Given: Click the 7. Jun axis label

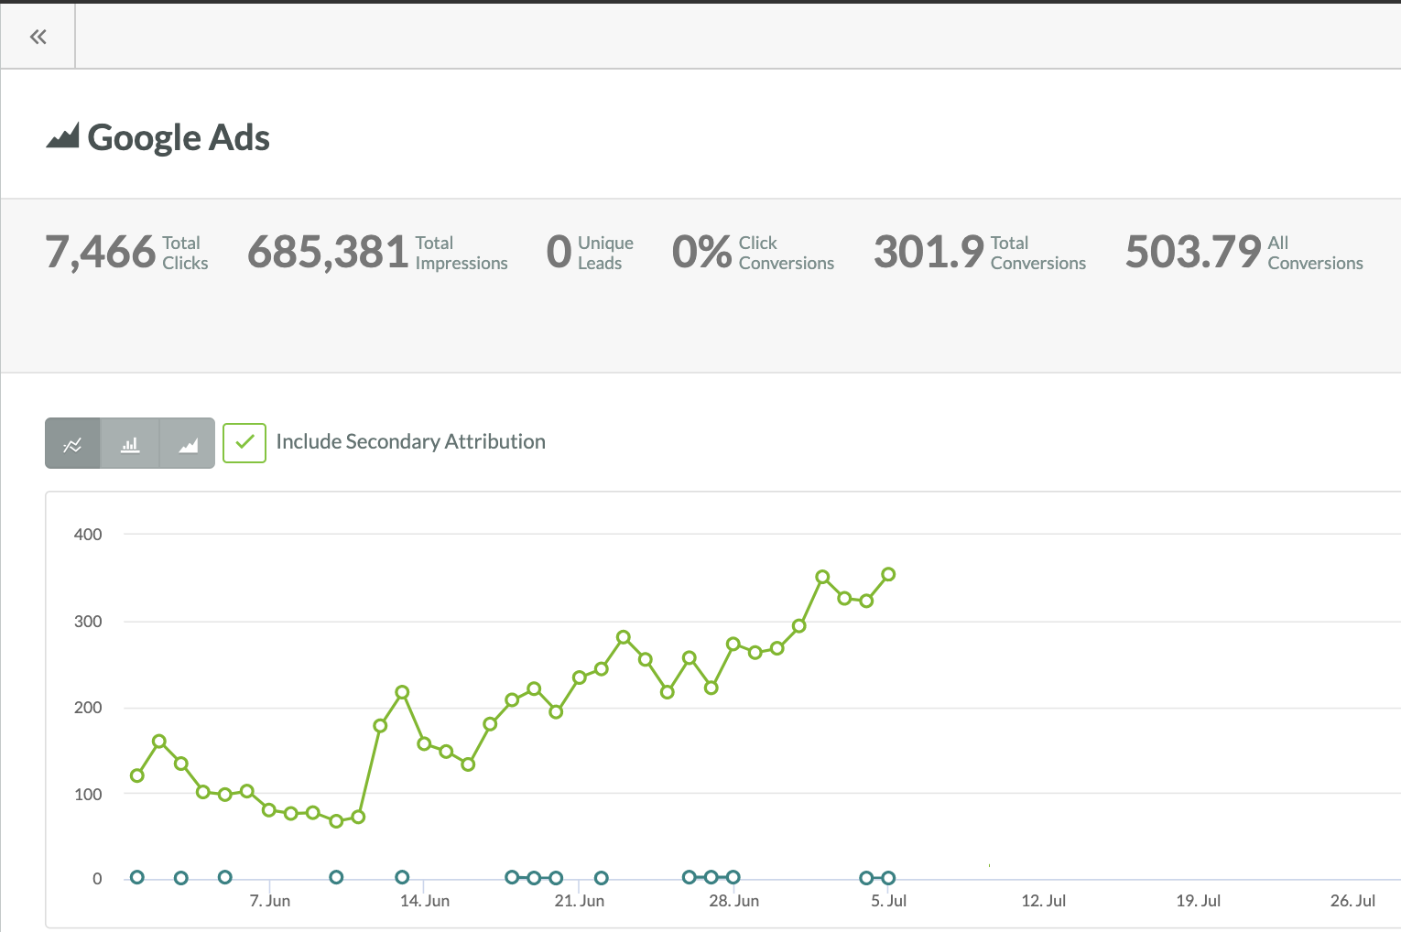Looking at the screenshot, I should pyautogui.click(x=270, y=901).
